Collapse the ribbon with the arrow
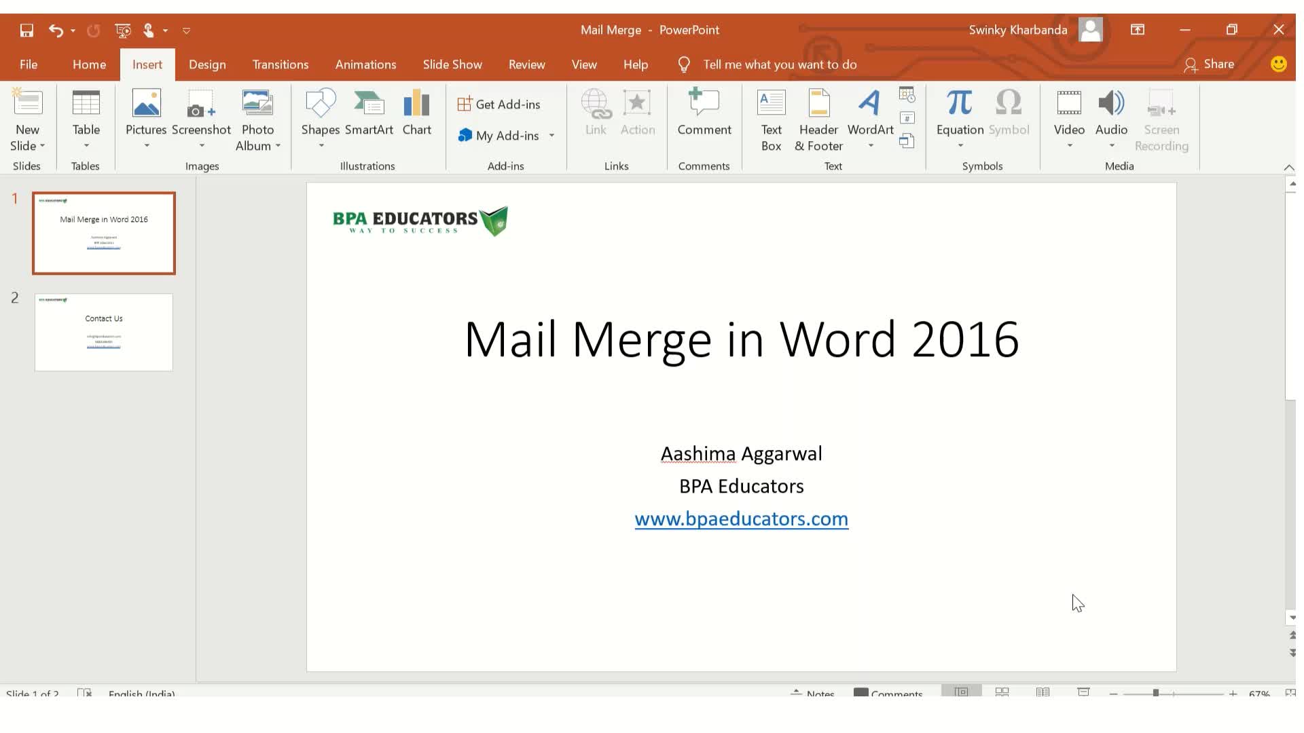 click(1288, 167)
